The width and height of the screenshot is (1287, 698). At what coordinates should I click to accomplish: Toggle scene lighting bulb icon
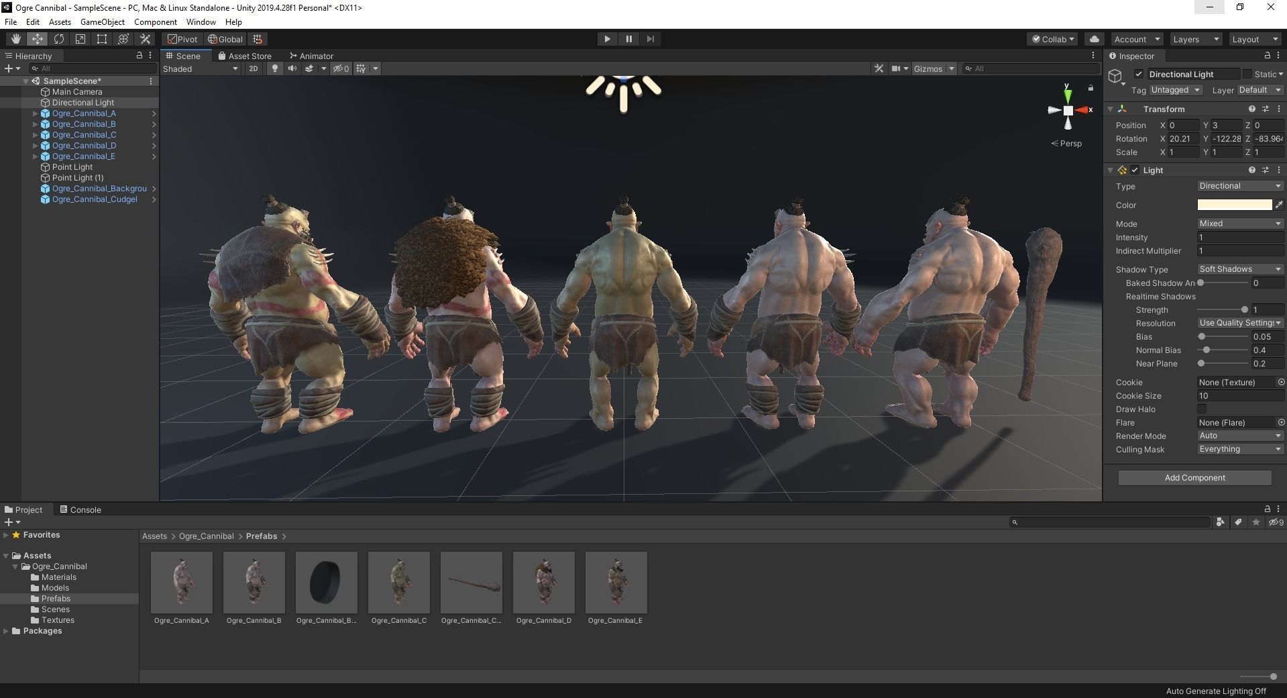point(274,68)
